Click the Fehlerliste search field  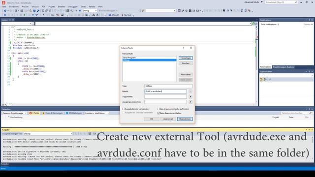[295, 113]
